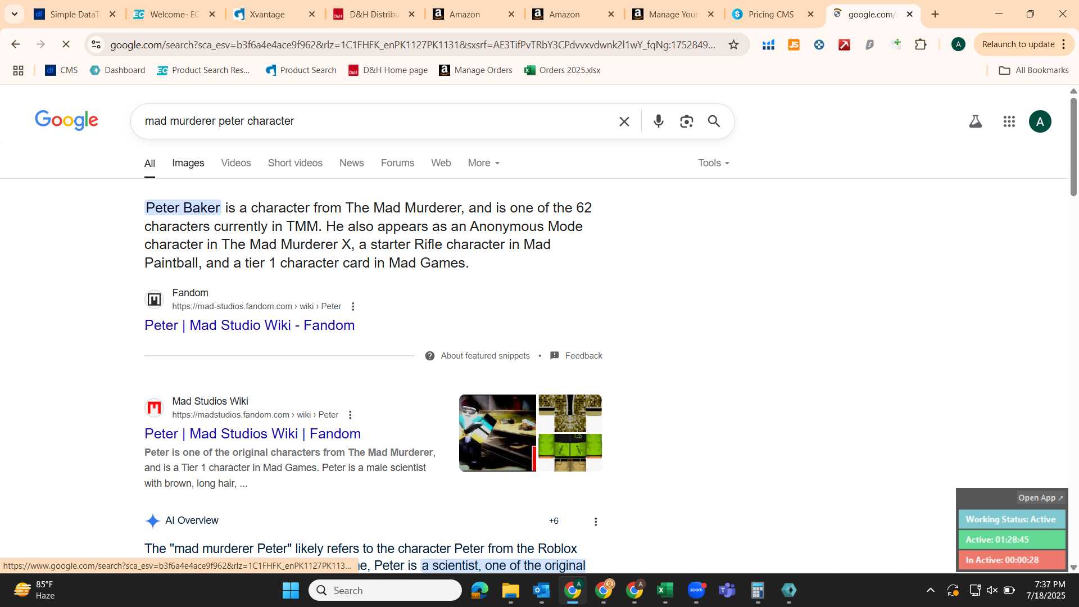Open the Chrome apps shortcut grid

click(18, 70)
